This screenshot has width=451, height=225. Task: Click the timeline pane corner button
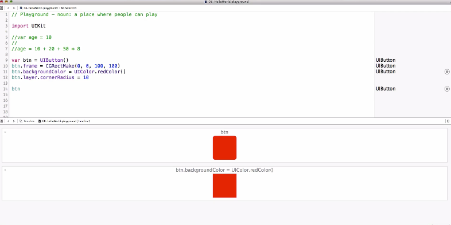448,121
